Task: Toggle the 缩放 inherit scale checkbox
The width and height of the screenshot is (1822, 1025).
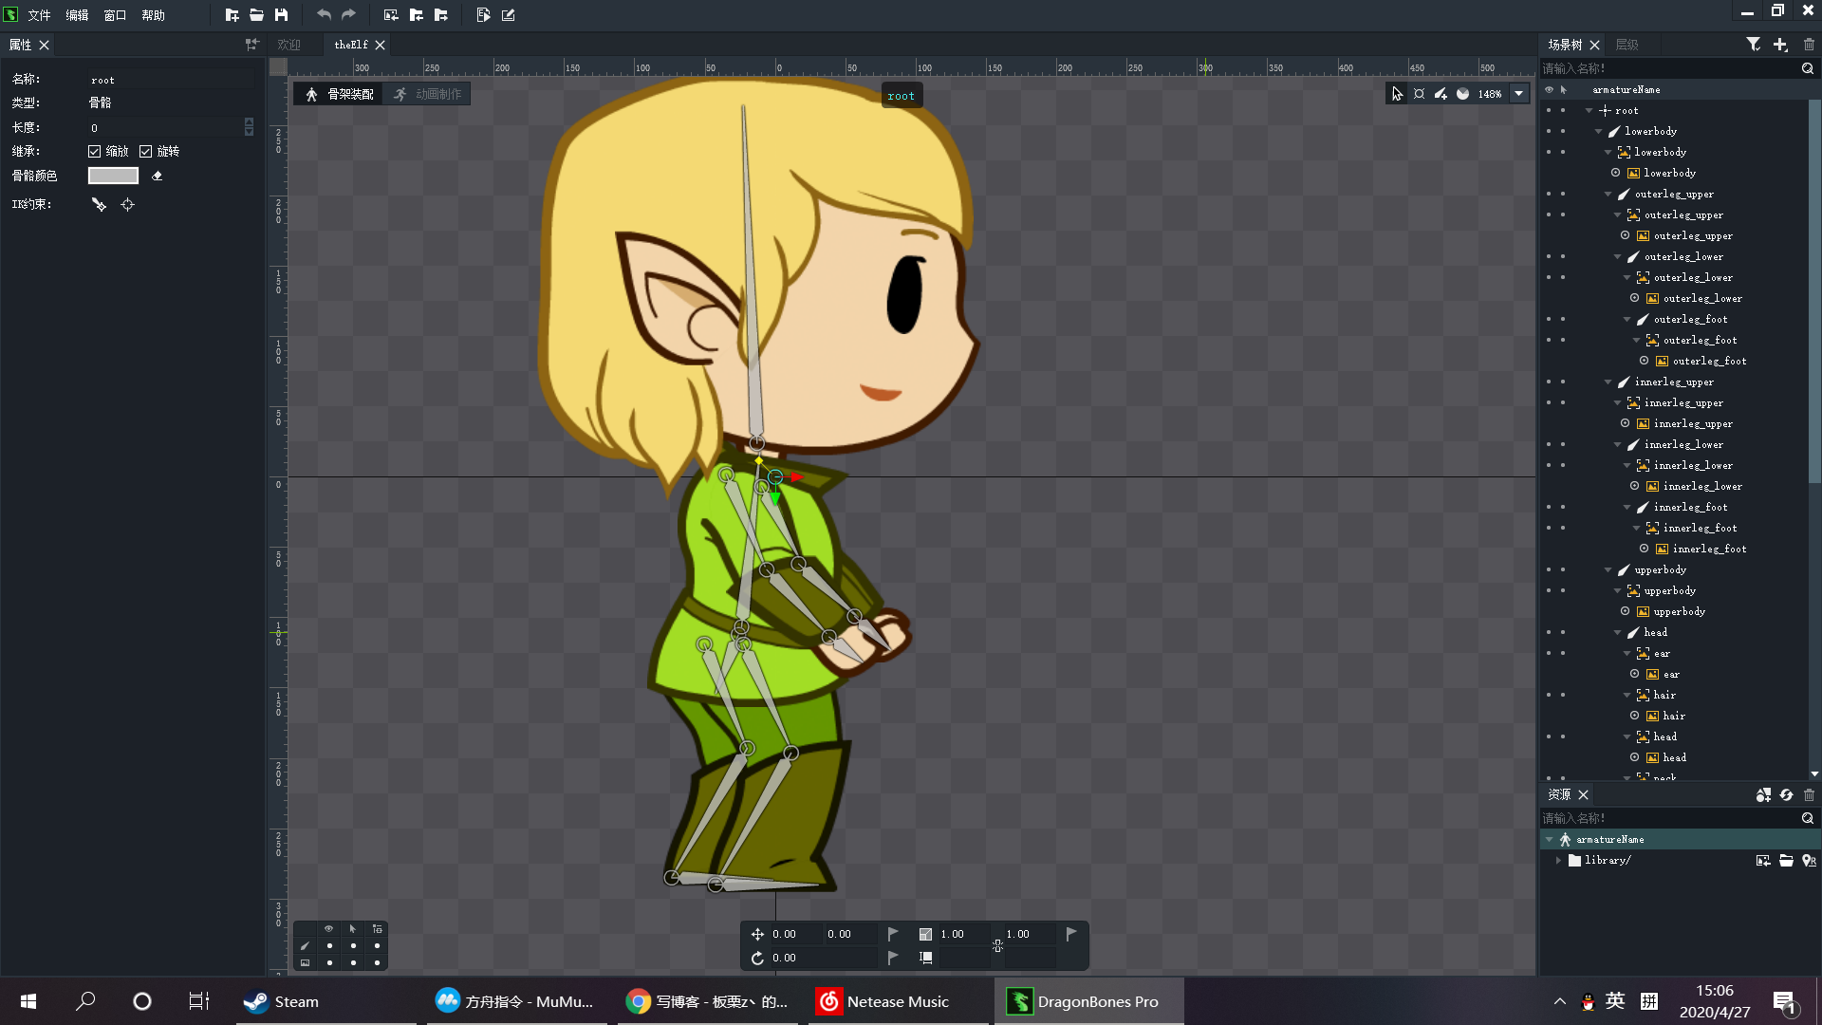Action: (95, 151)
